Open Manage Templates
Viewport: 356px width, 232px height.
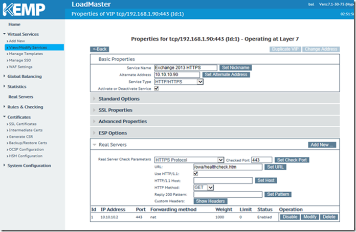[26, 54]
